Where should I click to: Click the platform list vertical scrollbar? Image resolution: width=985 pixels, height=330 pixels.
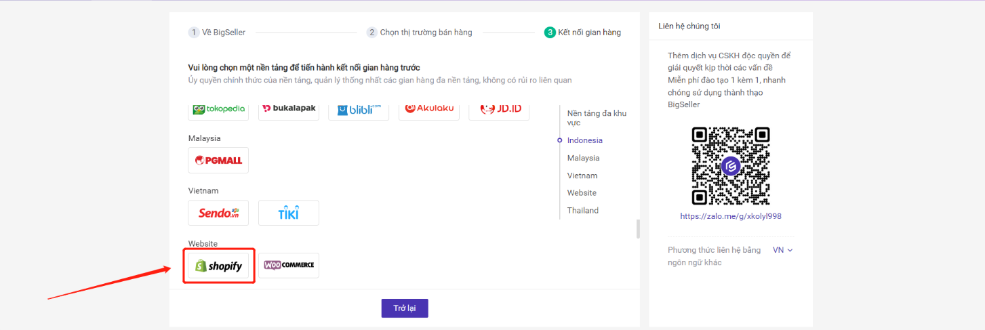pos(638,229)
